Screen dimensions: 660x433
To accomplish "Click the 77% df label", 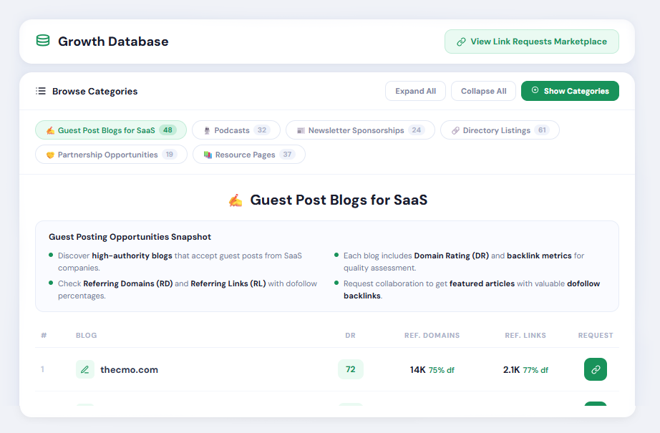I will click(536, 370).
